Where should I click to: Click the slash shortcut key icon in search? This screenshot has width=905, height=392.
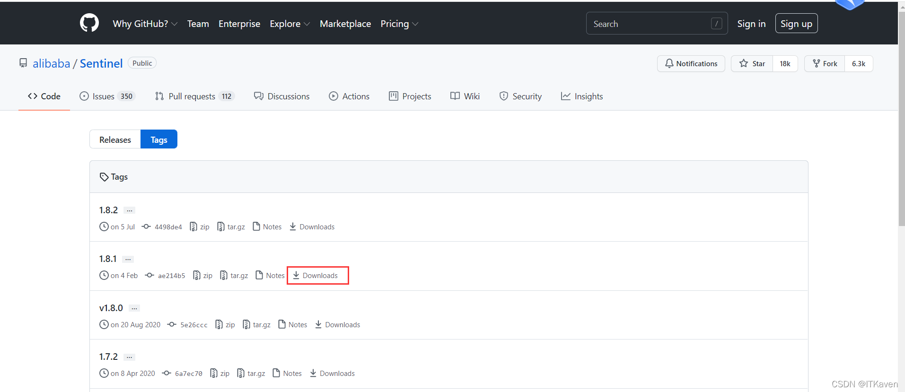(716, 24)
